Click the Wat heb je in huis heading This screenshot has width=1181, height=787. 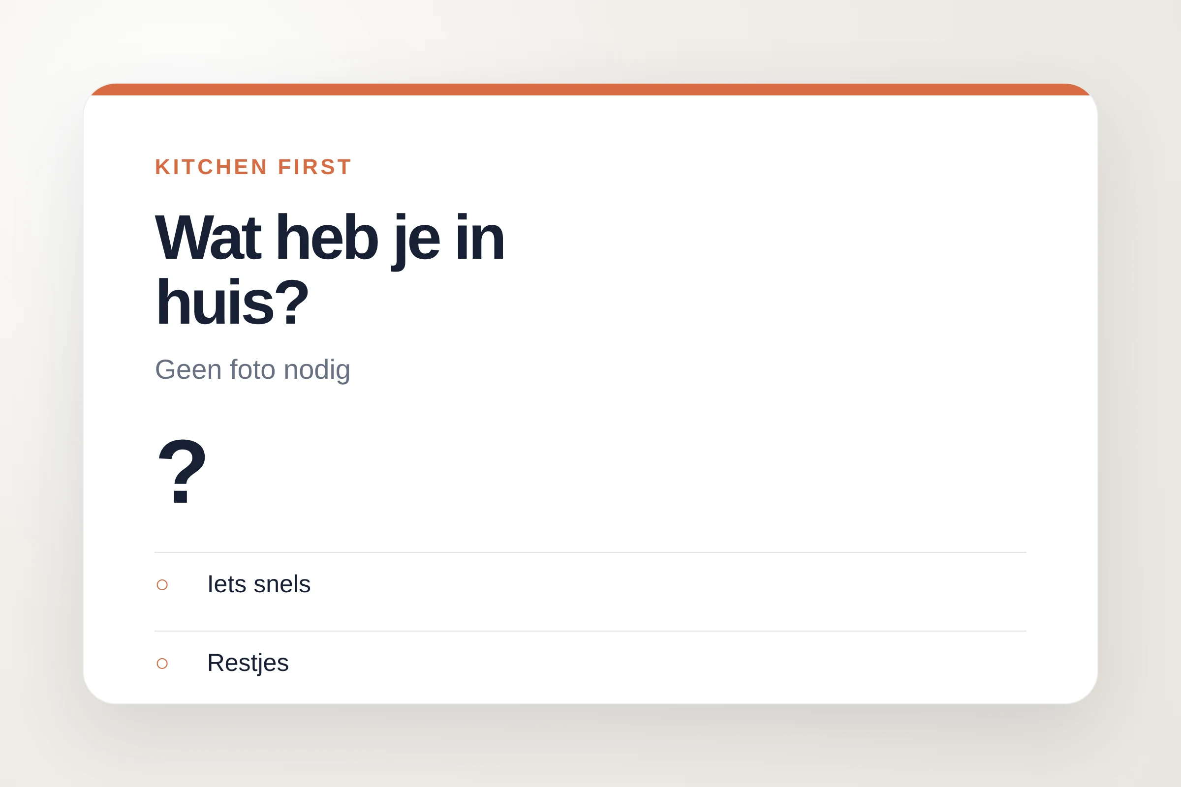coord(329,270)
